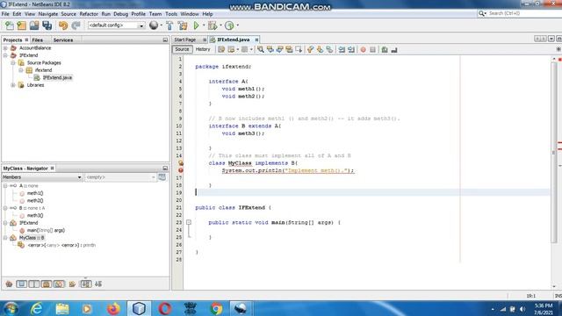The width and height of the screenshot is (562, 316).
Task: Click the Toggle Highlight Search editor icon
Action: tap(289, 49)
